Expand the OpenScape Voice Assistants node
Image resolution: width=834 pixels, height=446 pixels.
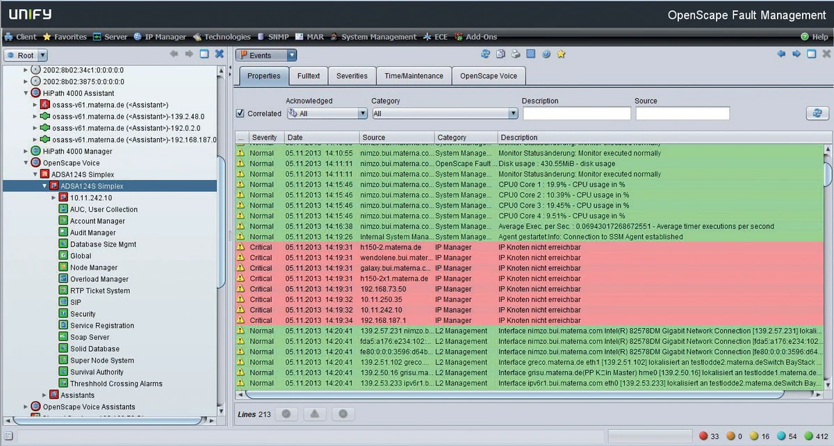[26, 406]
